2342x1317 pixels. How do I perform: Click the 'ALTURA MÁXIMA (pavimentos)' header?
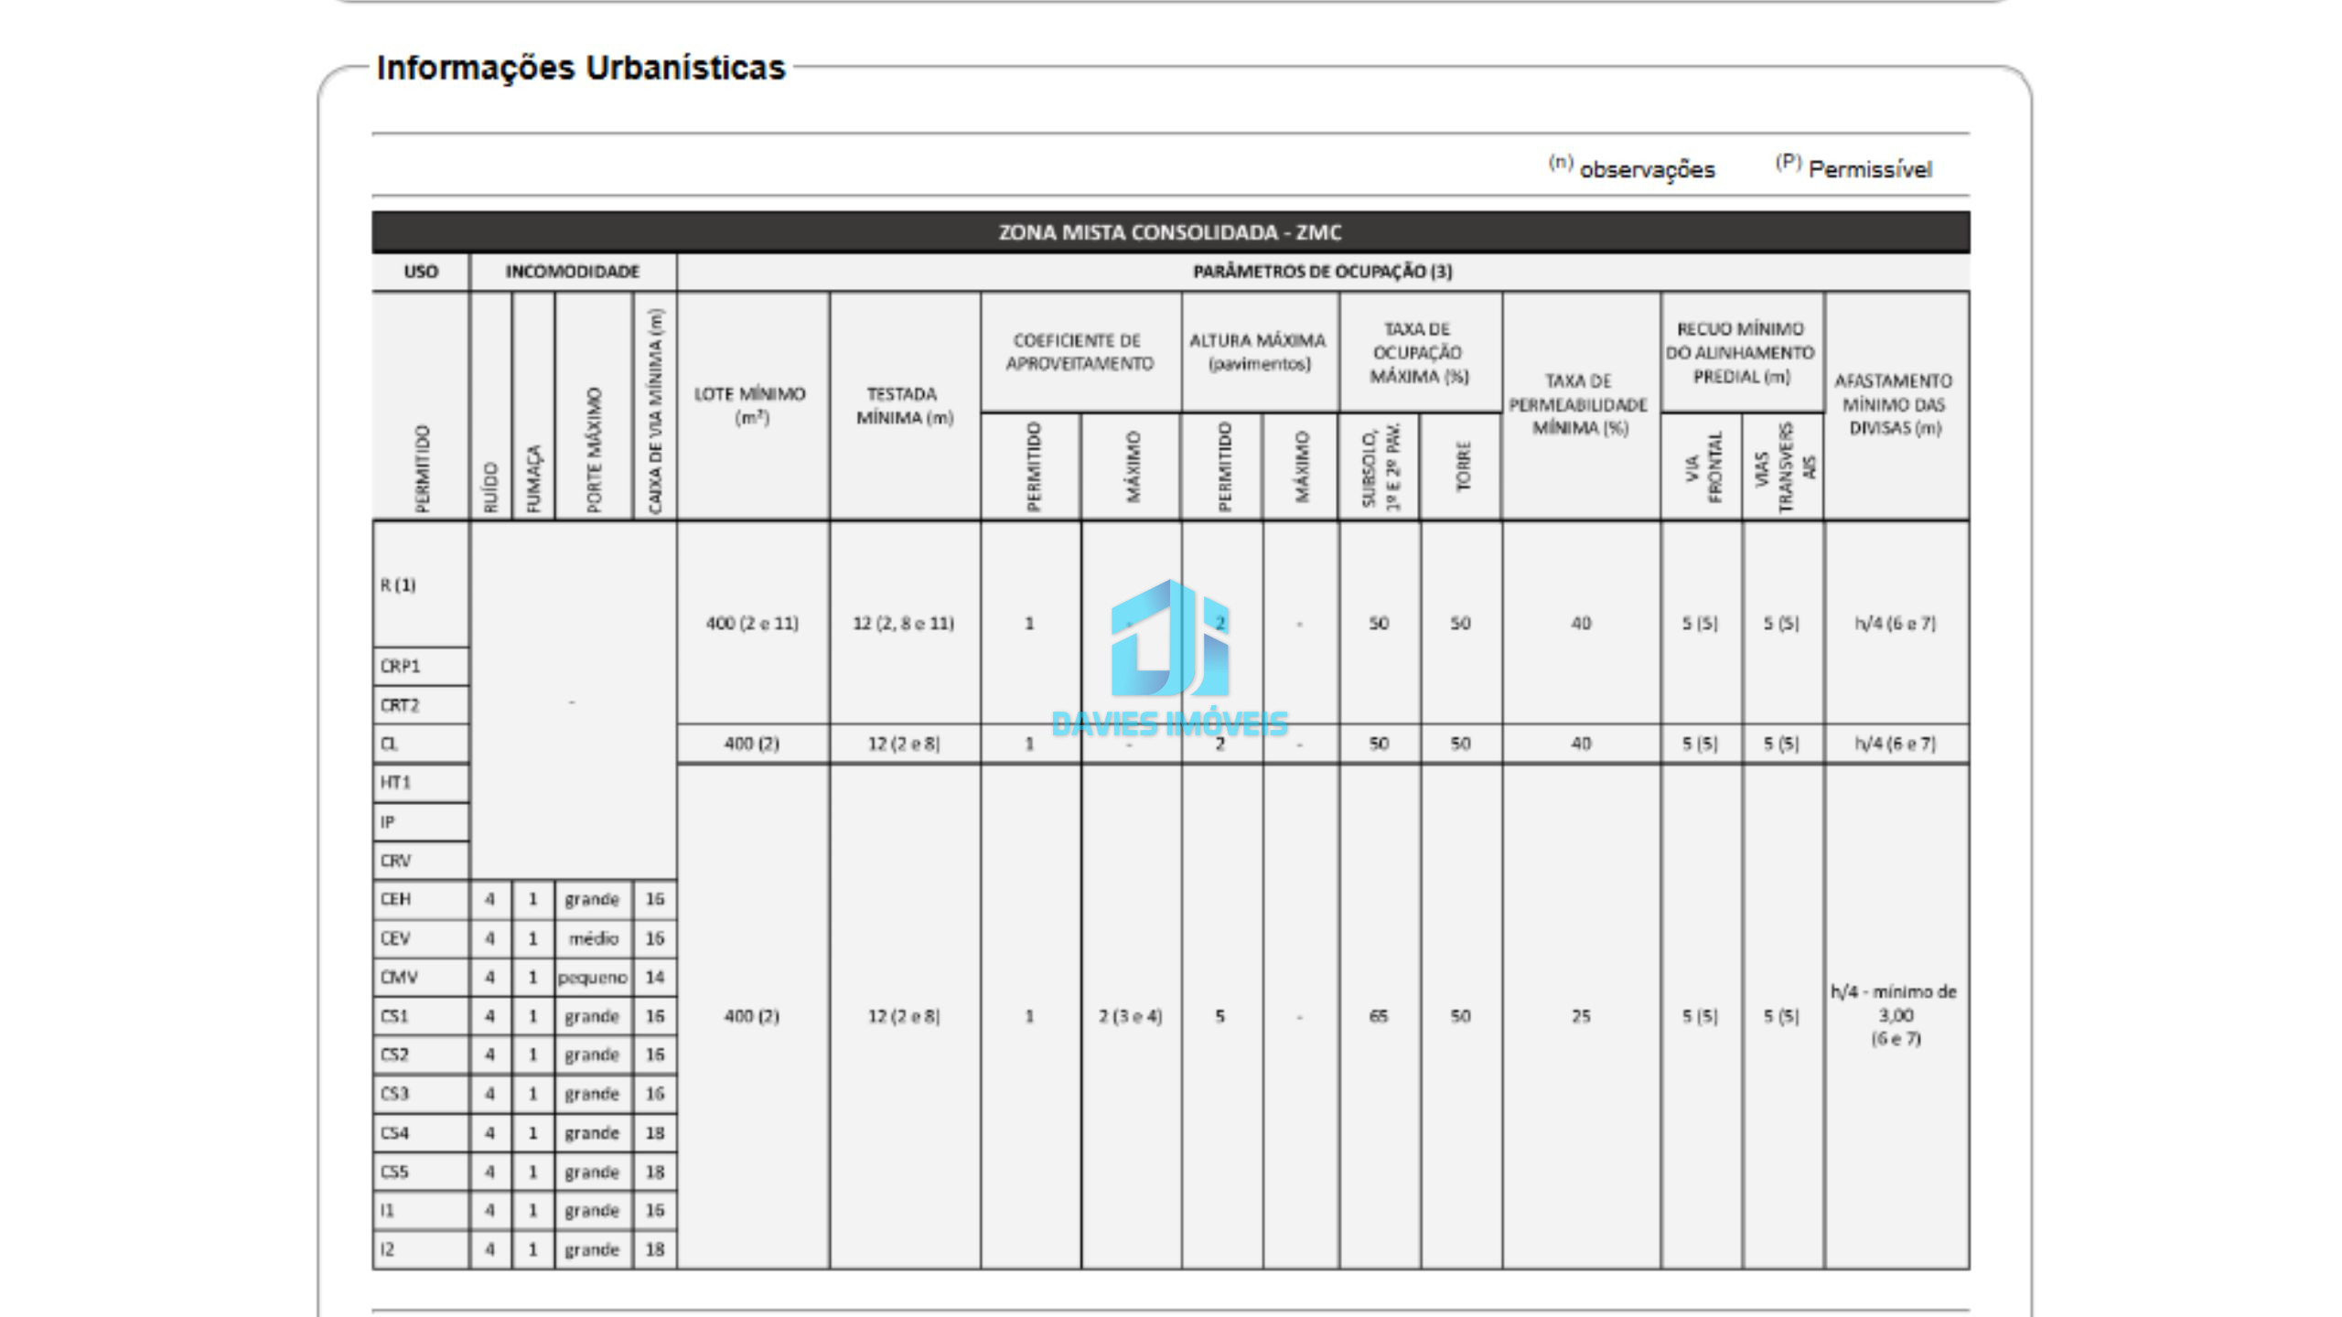1258,352
